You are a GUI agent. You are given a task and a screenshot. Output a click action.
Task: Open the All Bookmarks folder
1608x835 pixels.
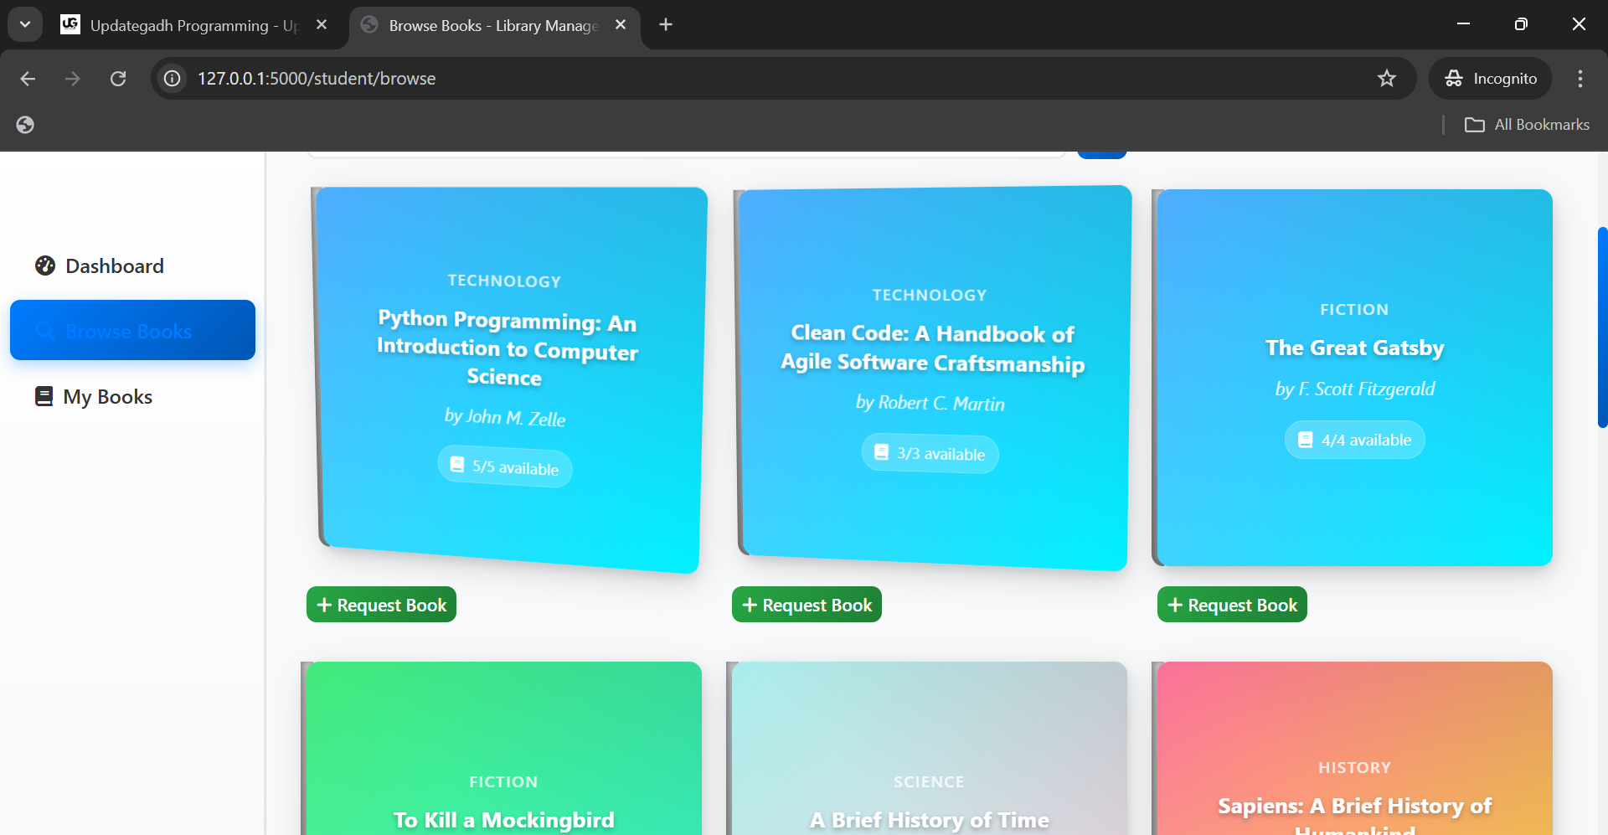pos(1527,125)
